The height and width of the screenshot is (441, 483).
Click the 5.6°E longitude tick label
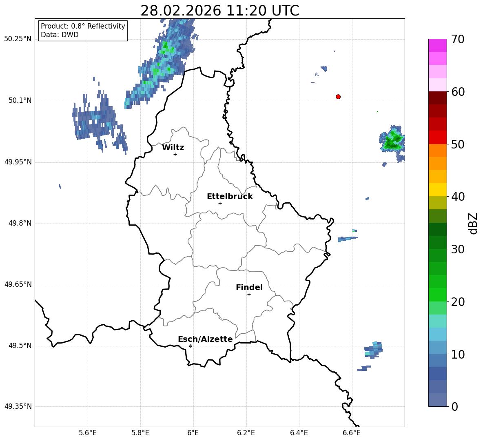(88, 433)
